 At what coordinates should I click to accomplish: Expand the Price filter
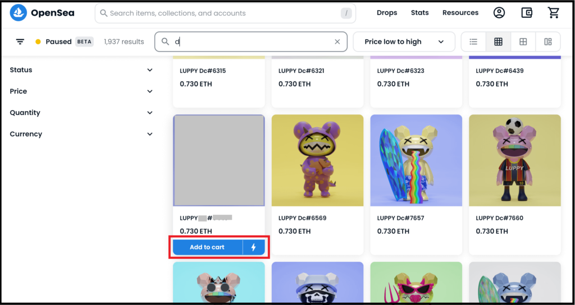click(81, 91)
